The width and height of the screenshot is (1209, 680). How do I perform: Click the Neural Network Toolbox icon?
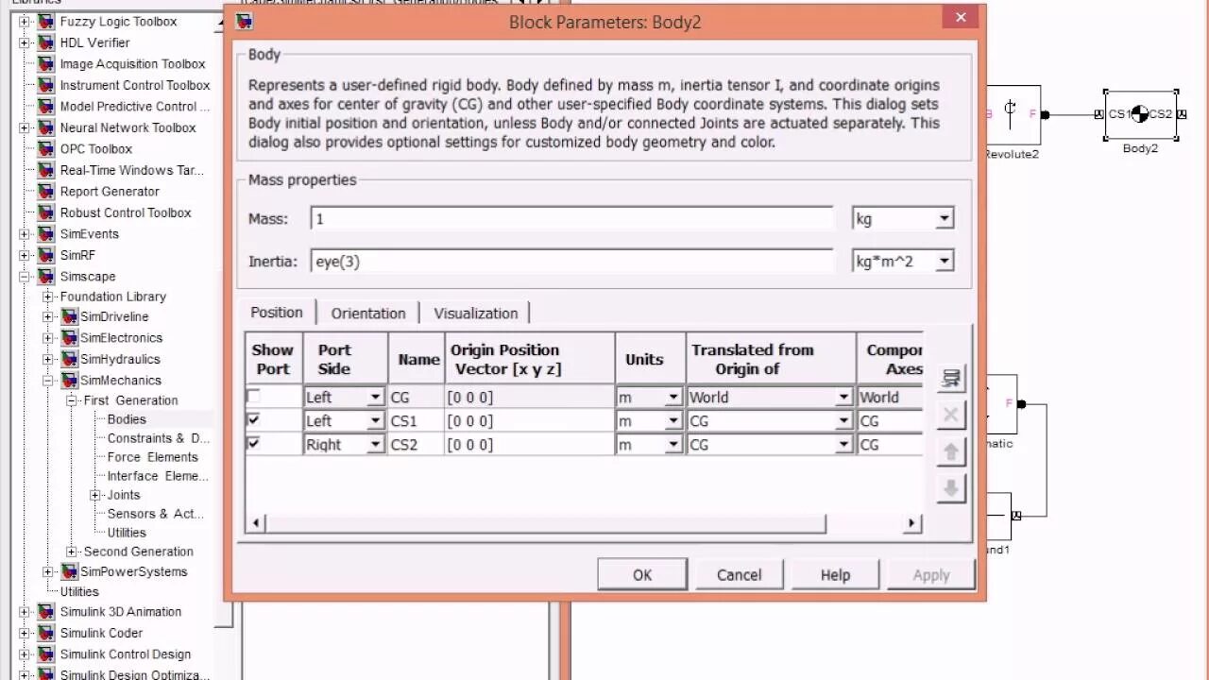(46, 127)
